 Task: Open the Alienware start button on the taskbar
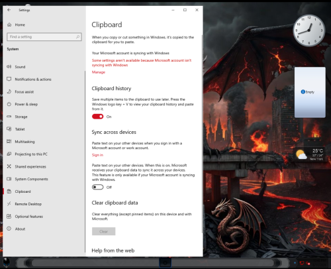(x=7, y=263)
